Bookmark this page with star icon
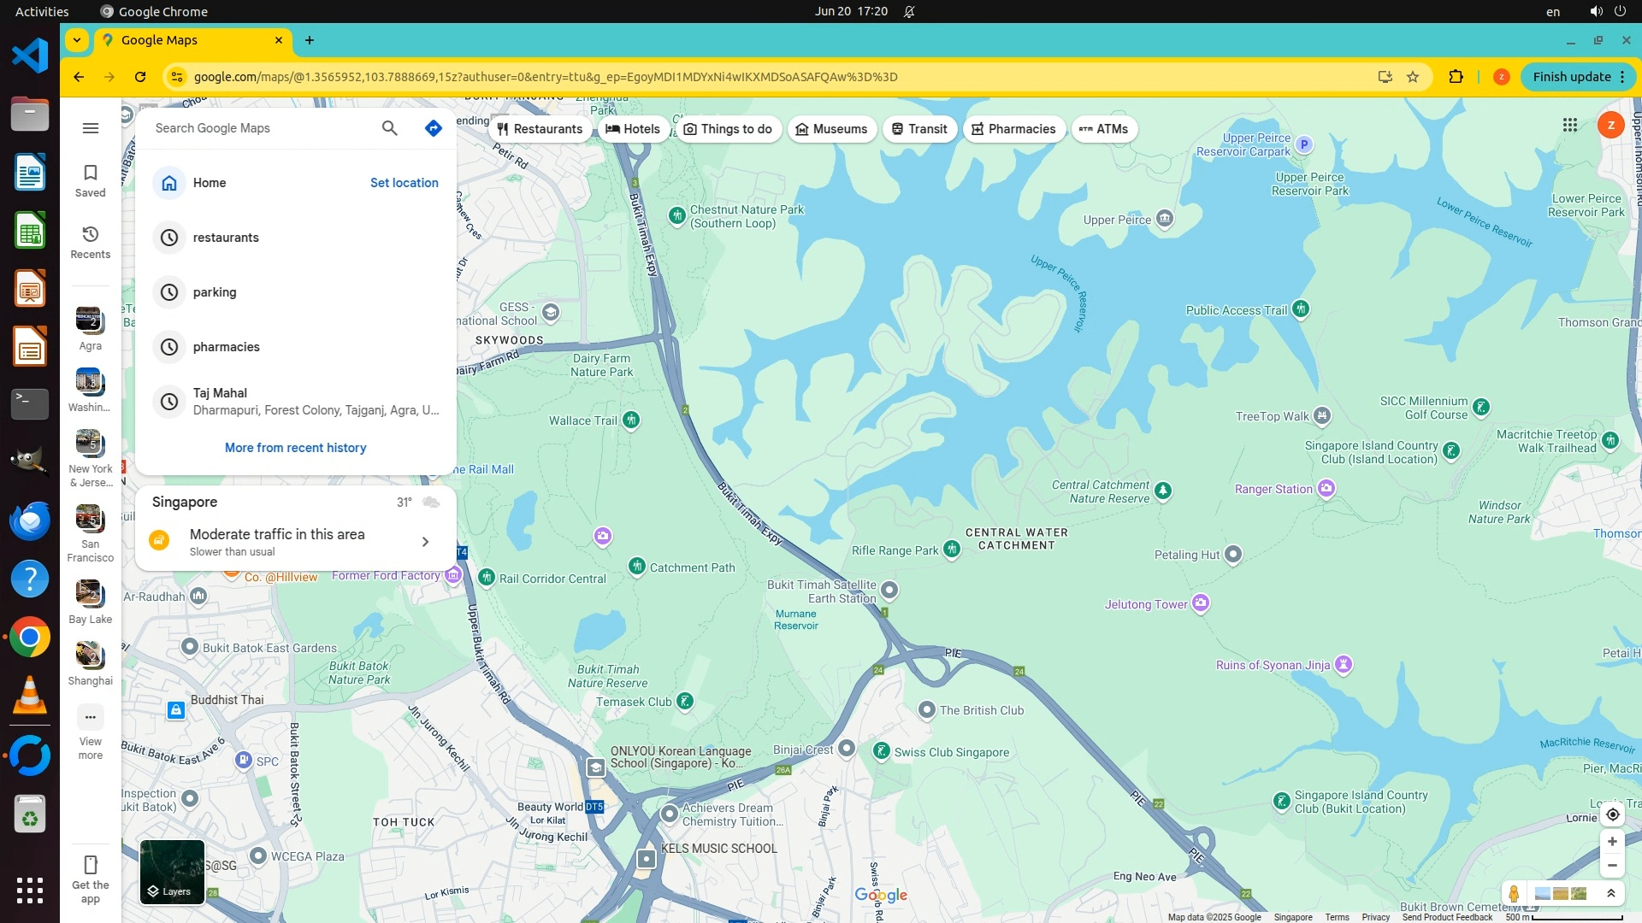The image size is (1642, 923). pos(1413,77)
